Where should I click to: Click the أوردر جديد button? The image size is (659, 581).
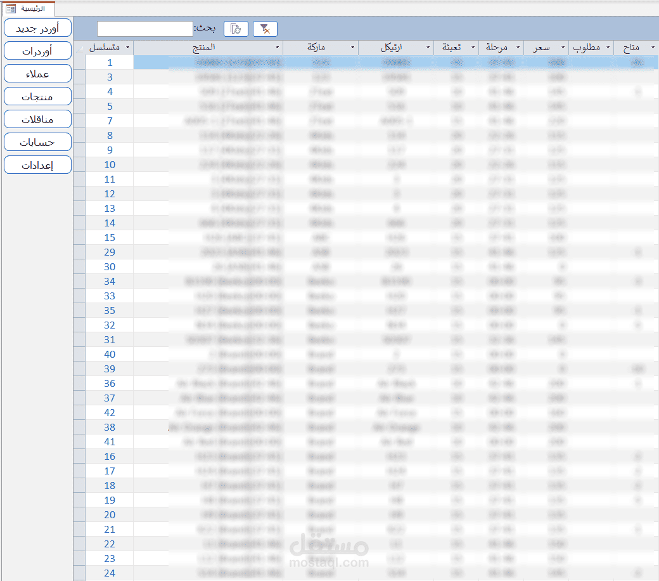click(38, 28)
